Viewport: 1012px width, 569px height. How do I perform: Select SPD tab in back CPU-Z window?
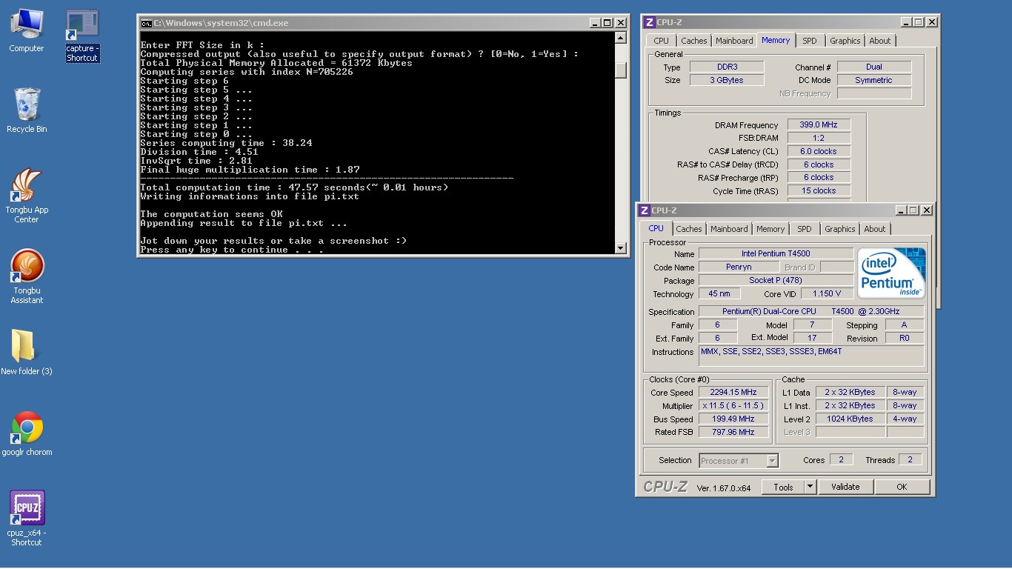810,41
